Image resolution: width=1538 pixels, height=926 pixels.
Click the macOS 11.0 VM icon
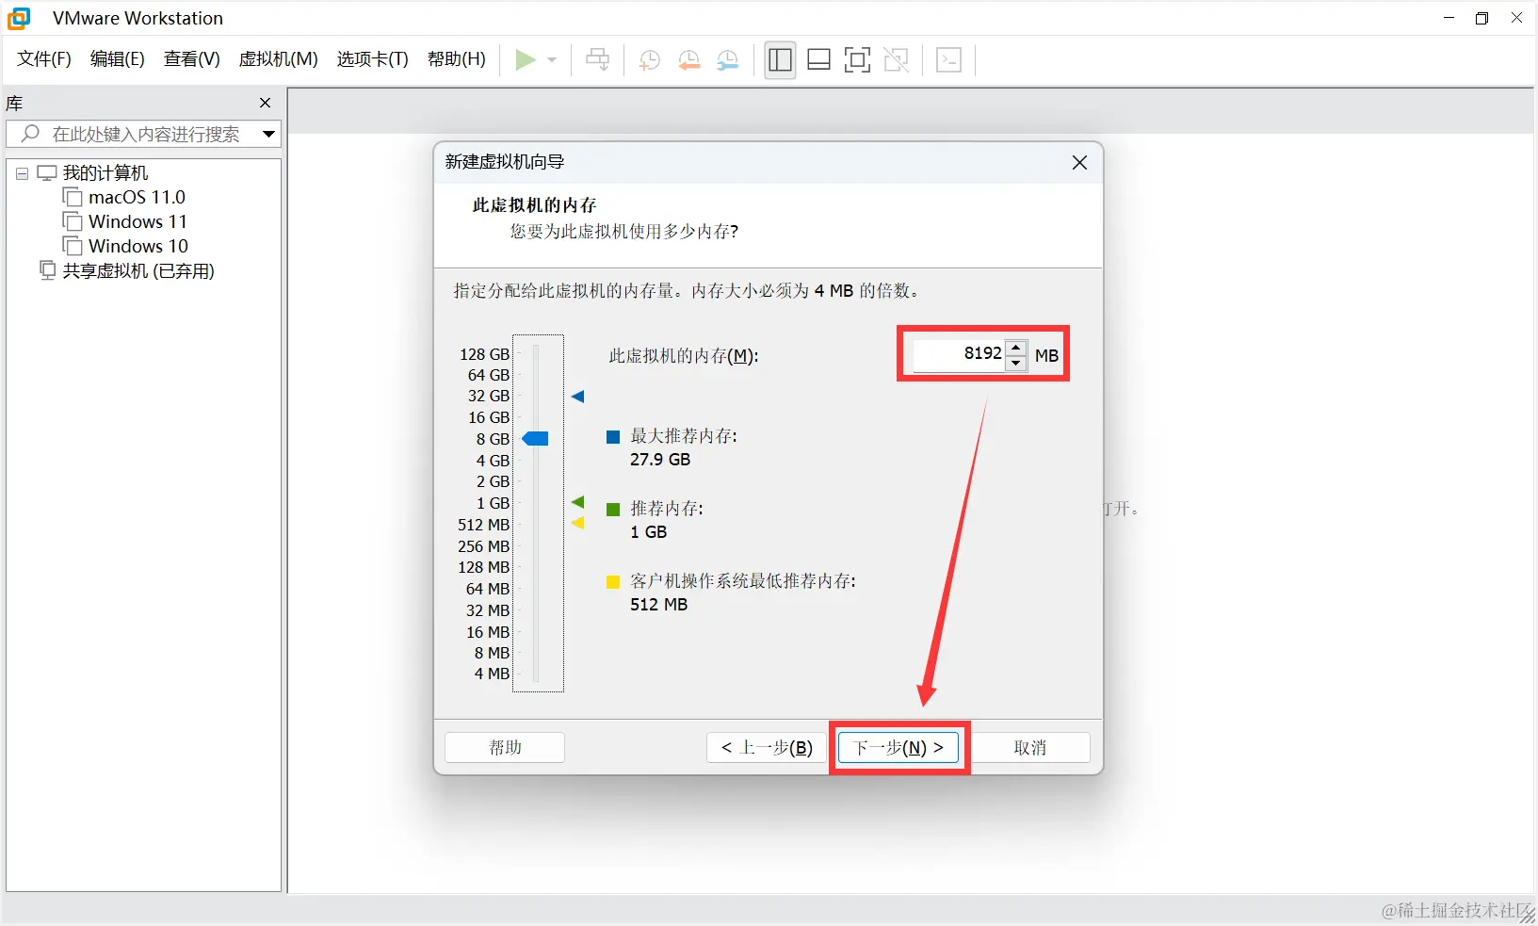[73, 196]
